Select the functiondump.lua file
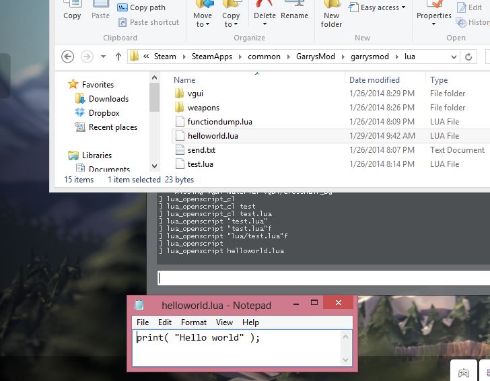This screenshot has width=490, height=381. click(219, 122)
